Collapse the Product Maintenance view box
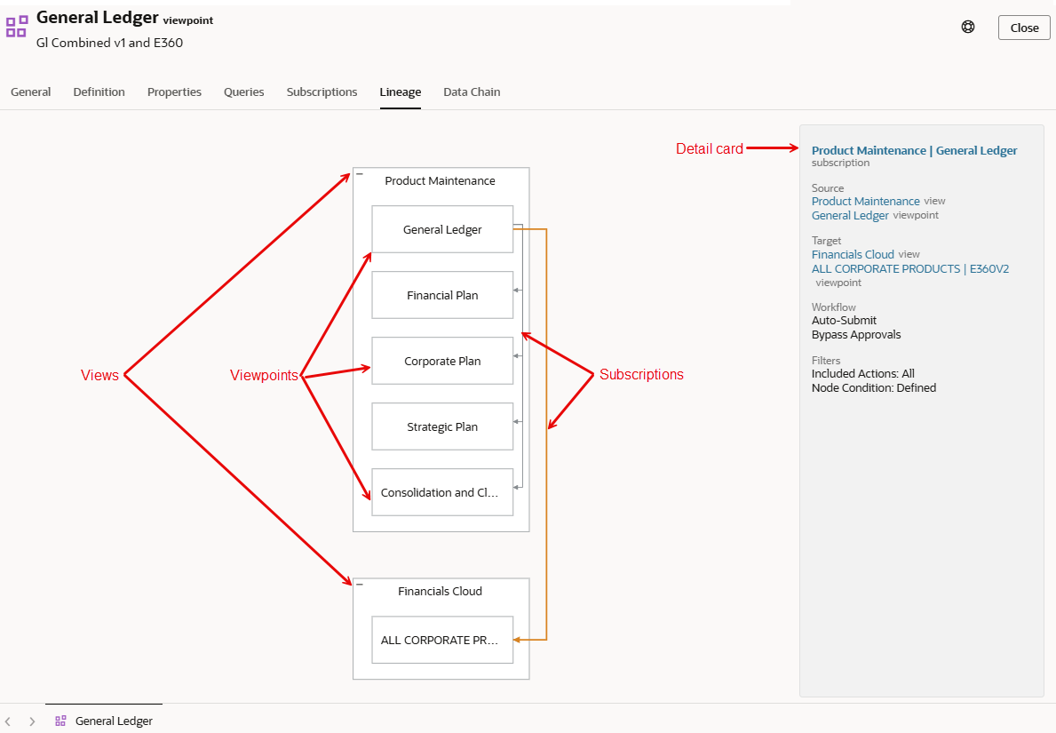Image resolution: width=1056 pixels, height=733 pixels. (x=360, y=174)
